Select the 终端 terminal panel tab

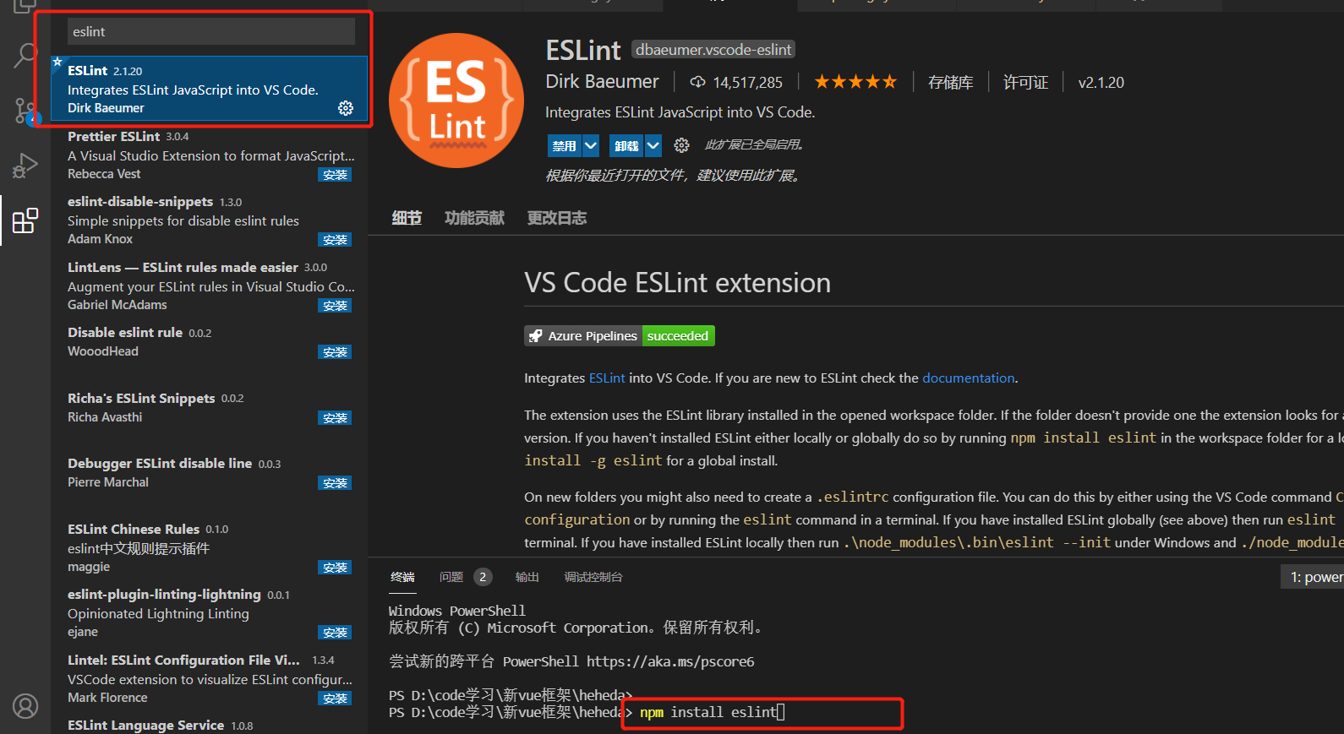click(402, 577)
